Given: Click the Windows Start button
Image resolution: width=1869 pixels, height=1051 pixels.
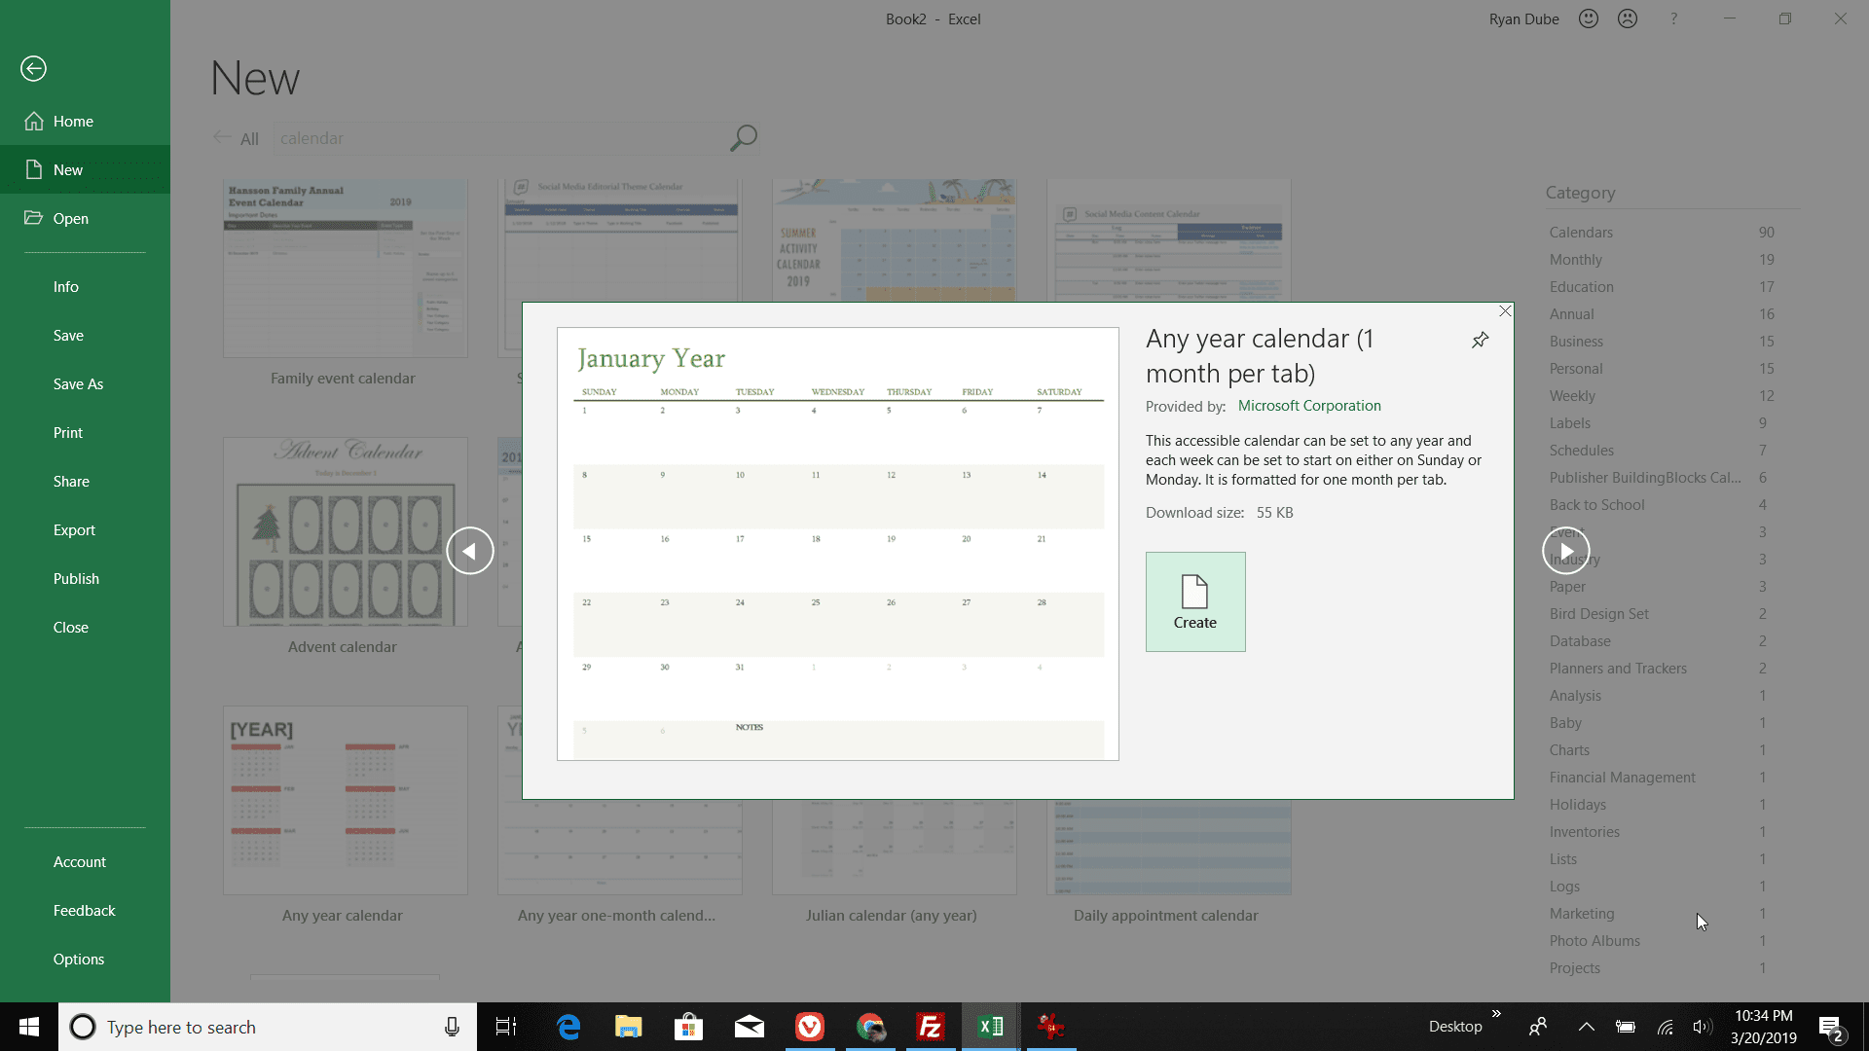Looking at the screenshot, I should tap(29, 1027).
